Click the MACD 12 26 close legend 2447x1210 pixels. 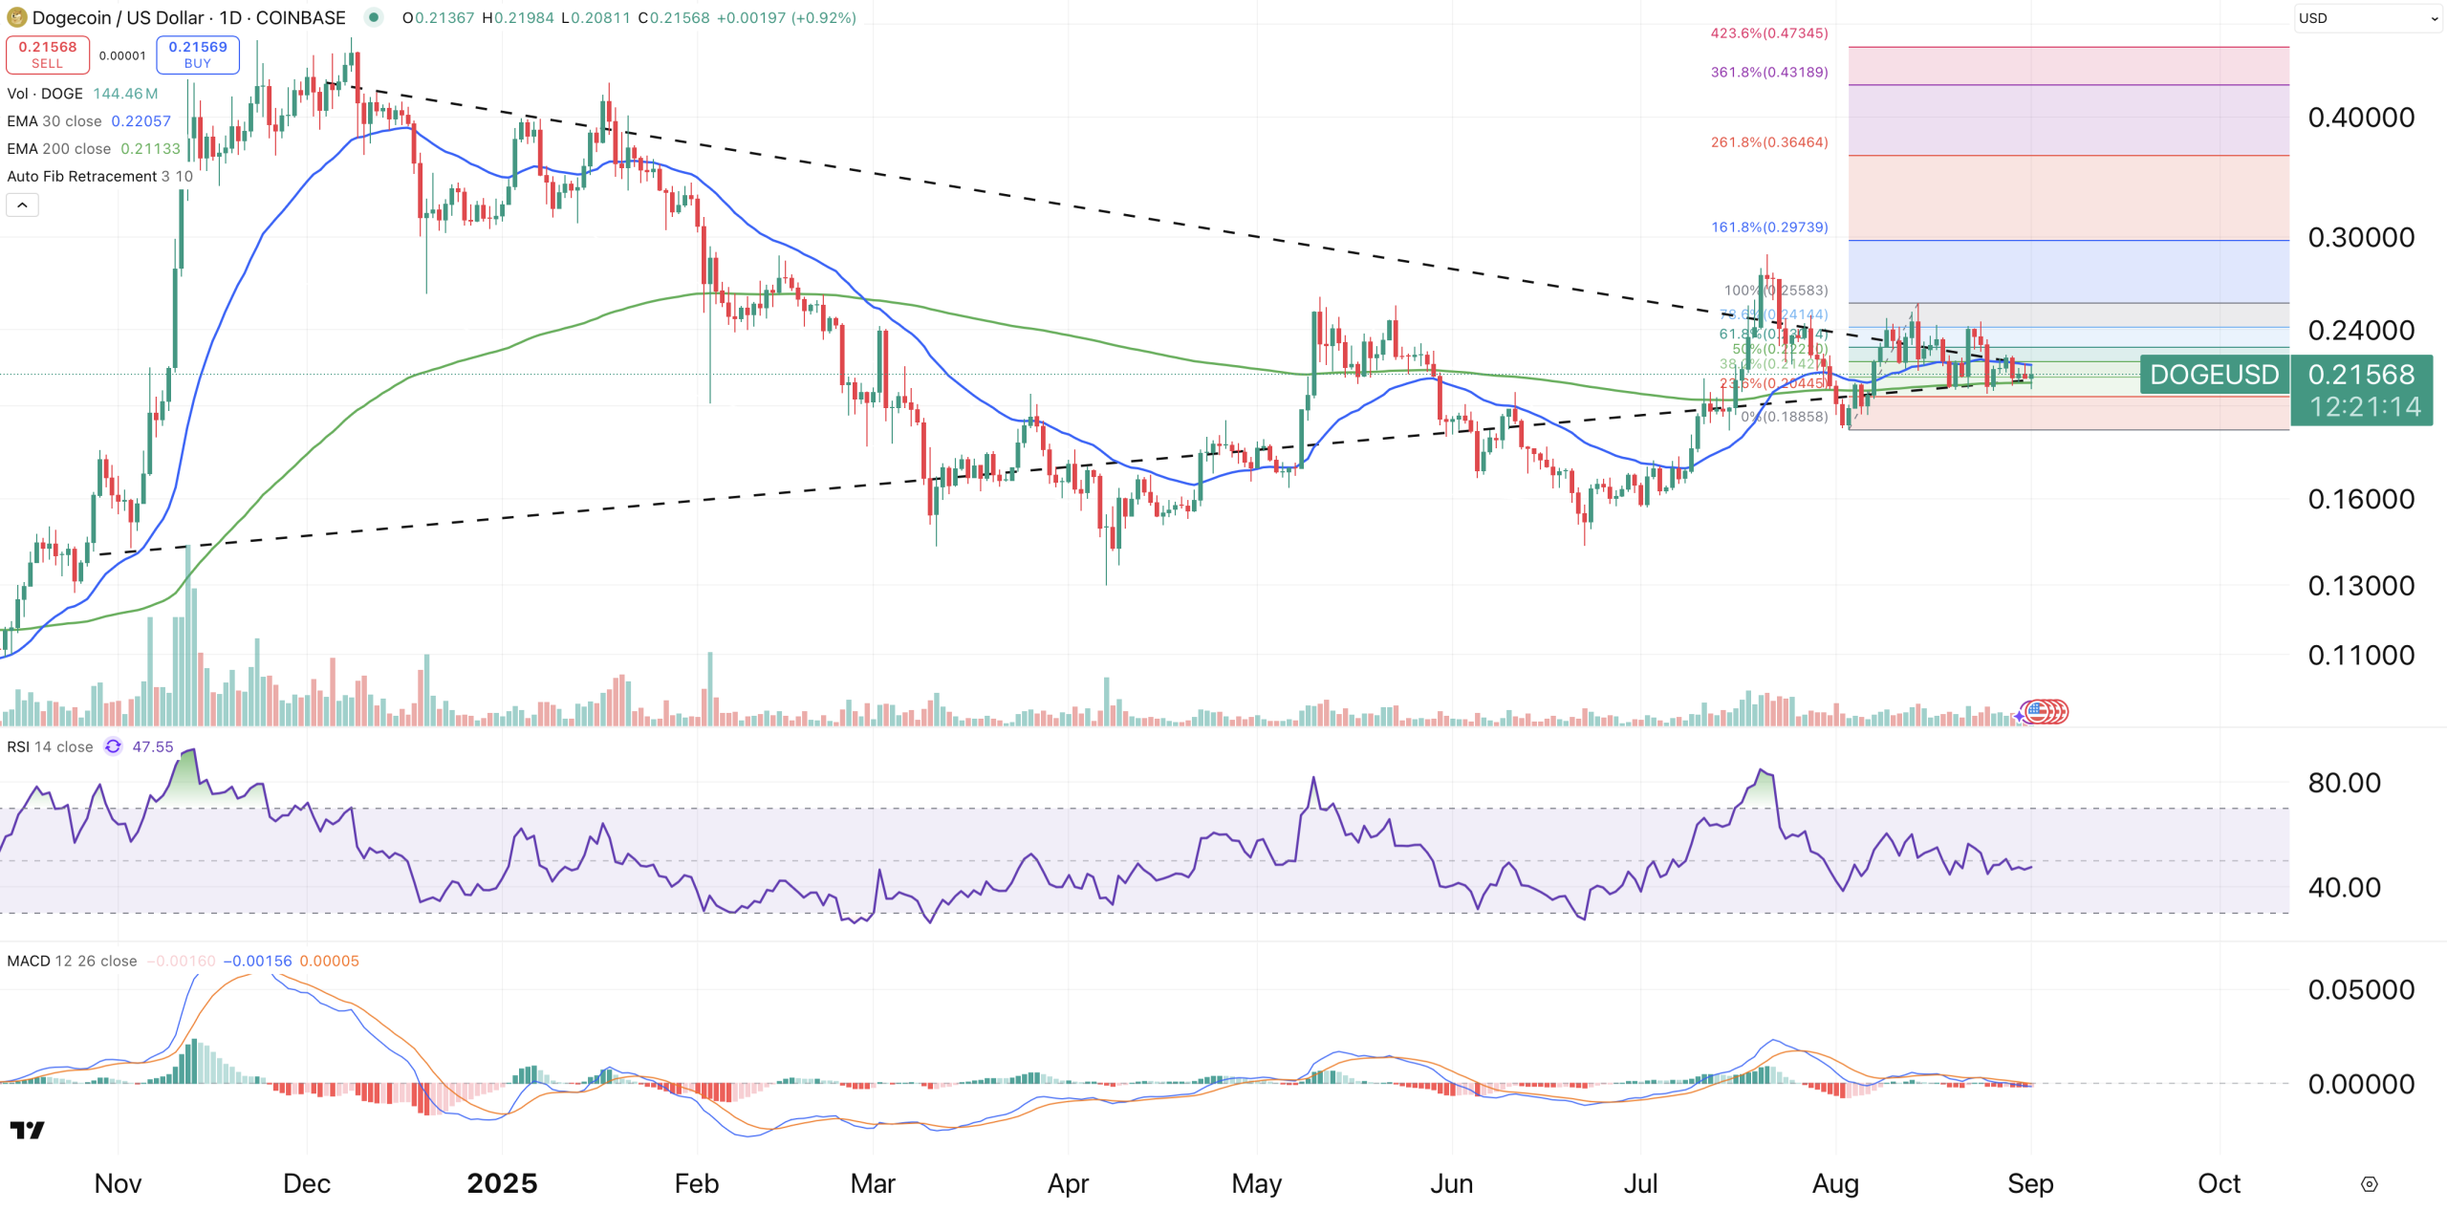(72, 962)
